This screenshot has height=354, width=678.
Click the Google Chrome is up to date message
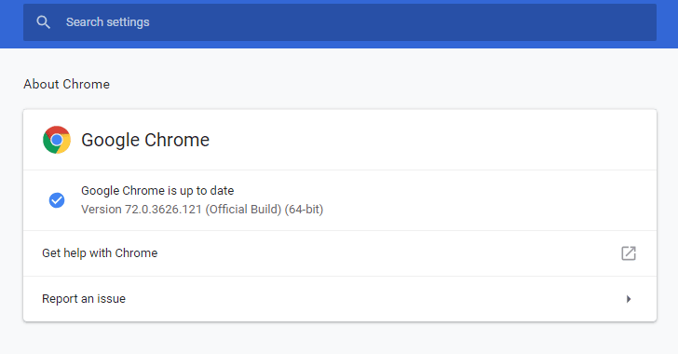pos(157,190)
